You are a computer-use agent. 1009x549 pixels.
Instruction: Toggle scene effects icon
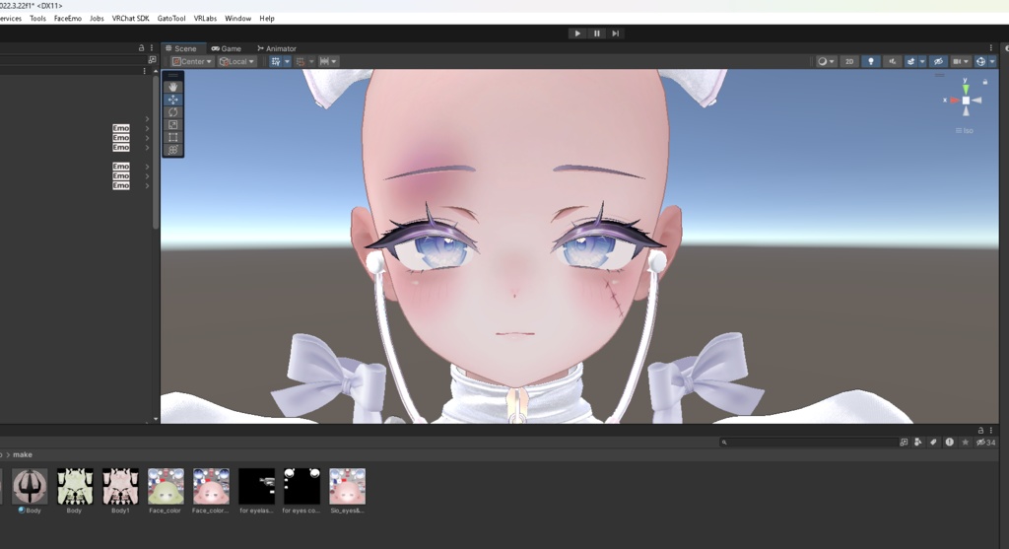tap(910, 62)
